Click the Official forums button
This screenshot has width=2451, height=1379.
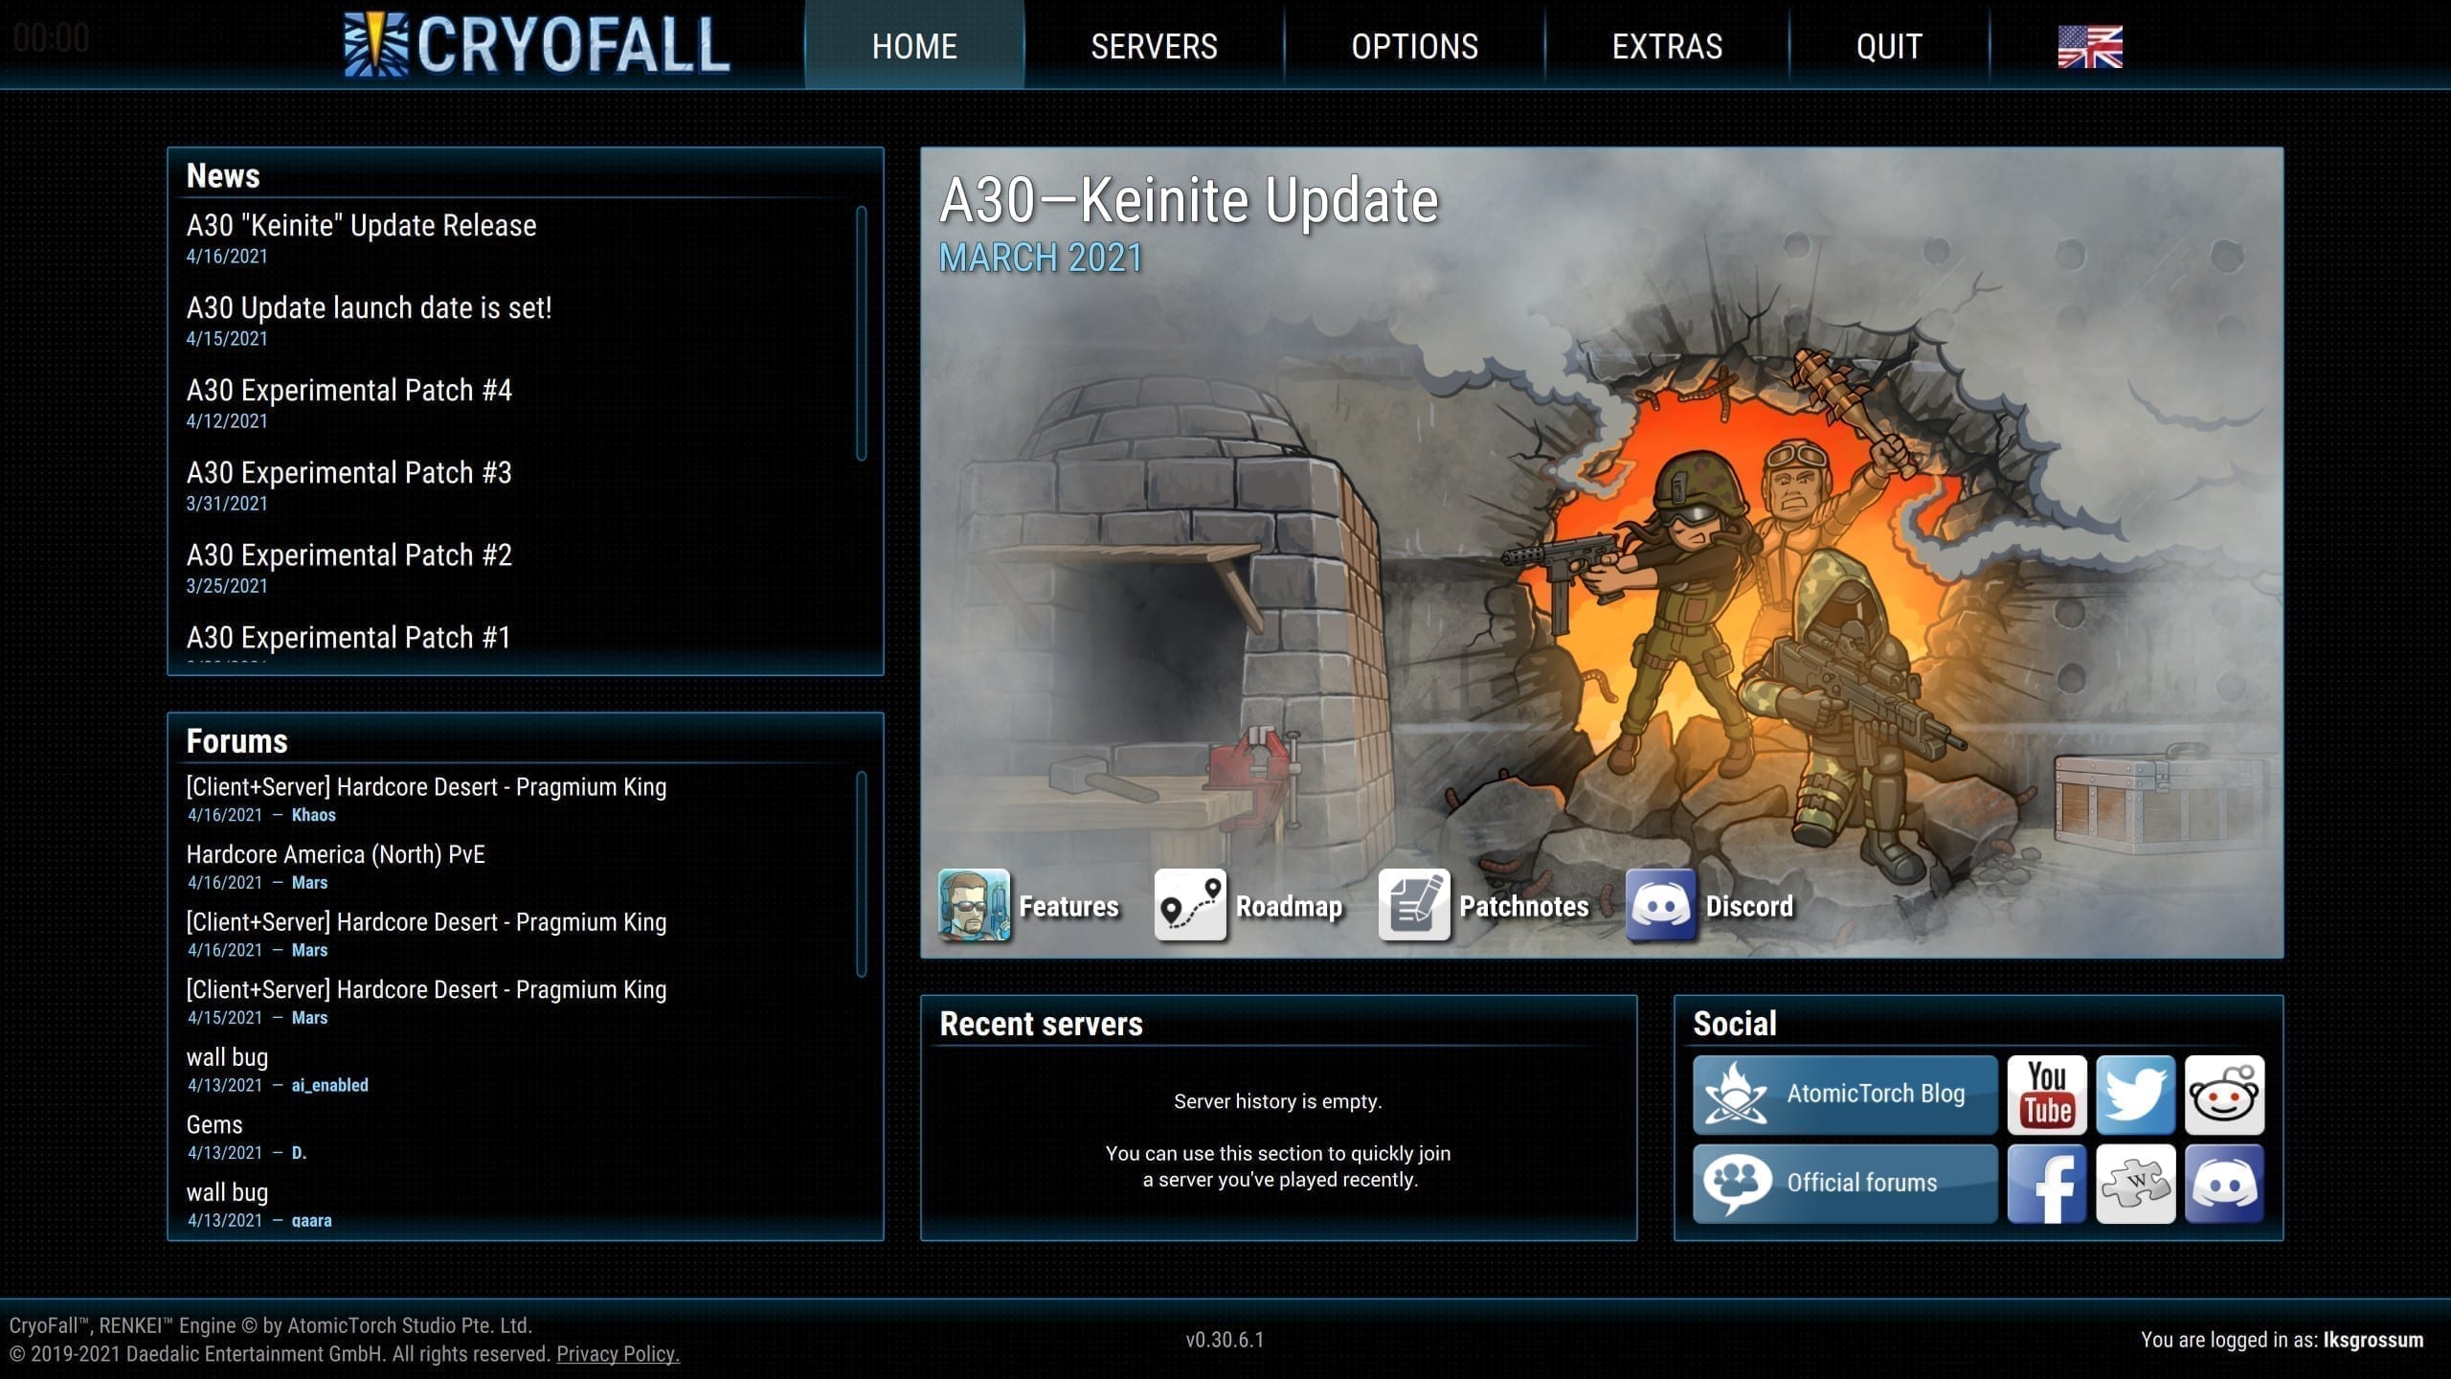click(1845, 1184)
